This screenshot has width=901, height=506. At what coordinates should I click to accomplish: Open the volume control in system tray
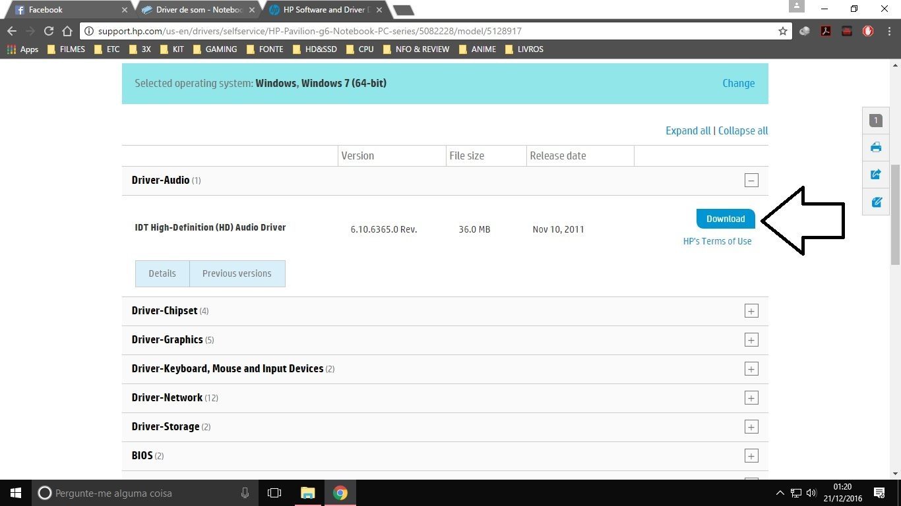[x=811, y=493]
